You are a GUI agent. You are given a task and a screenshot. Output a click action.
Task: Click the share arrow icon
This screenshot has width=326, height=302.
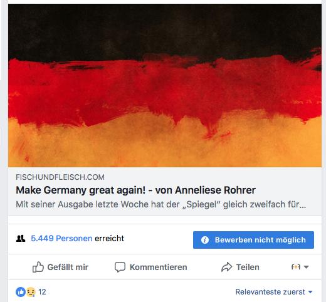(226, 267)
